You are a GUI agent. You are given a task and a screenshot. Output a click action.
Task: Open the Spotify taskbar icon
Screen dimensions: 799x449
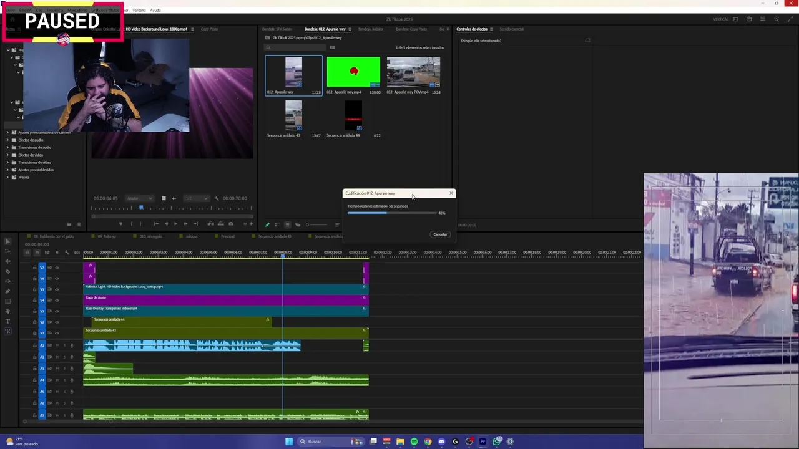(x=414, y=442)
